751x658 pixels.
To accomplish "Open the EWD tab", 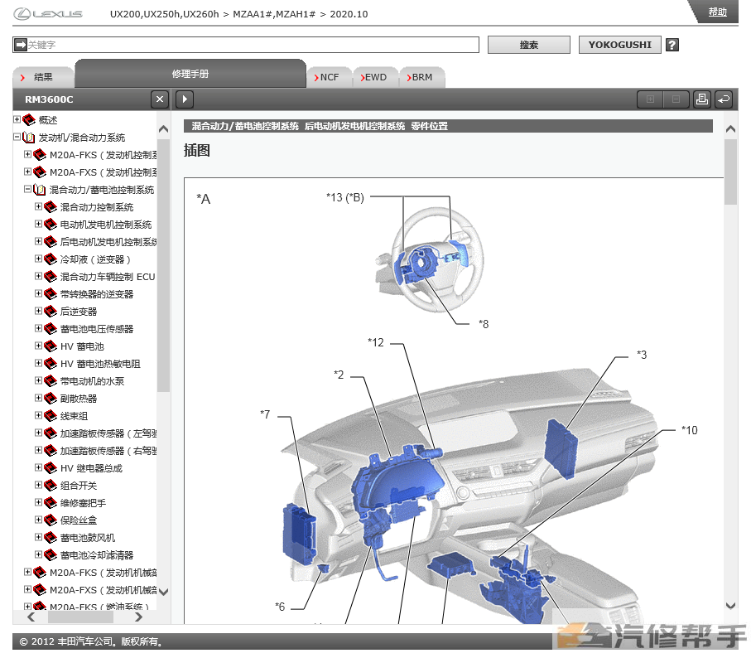I will 376,77.
